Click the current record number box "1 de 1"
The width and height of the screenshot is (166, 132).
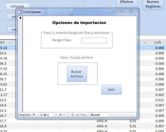[46, 115]
